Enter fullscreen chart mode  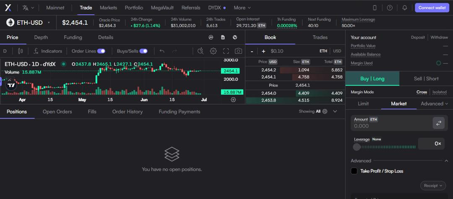pos(226,51)
